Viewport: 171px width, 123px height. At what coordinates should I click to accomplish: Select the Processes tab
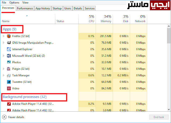8,8
